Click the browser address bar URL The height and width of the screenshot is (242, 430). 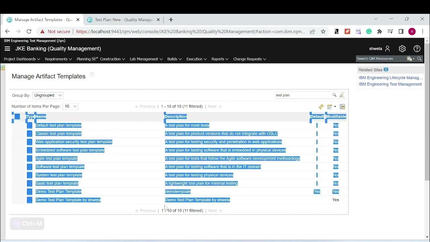(x=190, y=32)
